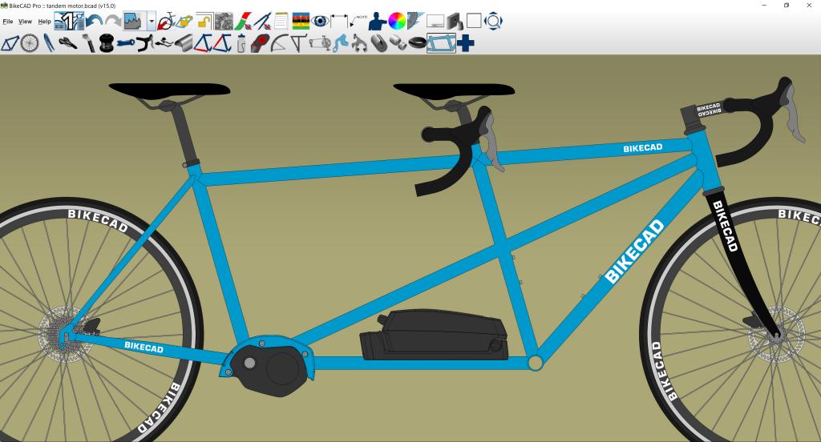Open the blue fork blades icon
The image size is (821, 442).
pyautogui.click(x=48, y=43)
